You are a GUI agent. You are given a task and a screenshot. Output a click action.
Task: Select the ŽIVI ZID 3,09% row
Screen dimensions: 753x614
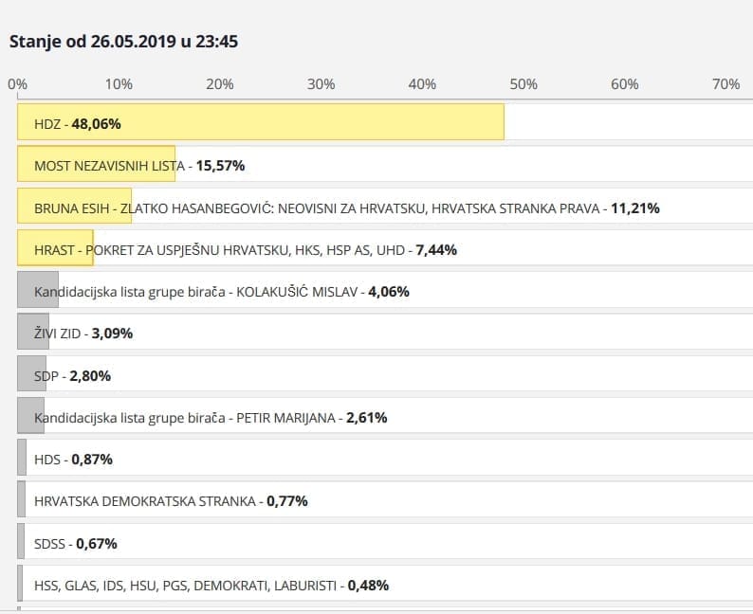click(x=83, y=334)
